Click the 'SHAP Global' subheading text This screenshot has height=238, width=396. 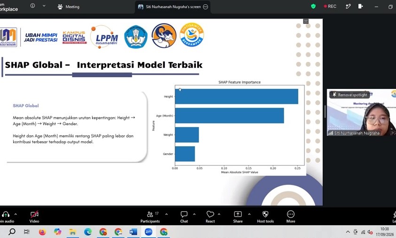26,106
